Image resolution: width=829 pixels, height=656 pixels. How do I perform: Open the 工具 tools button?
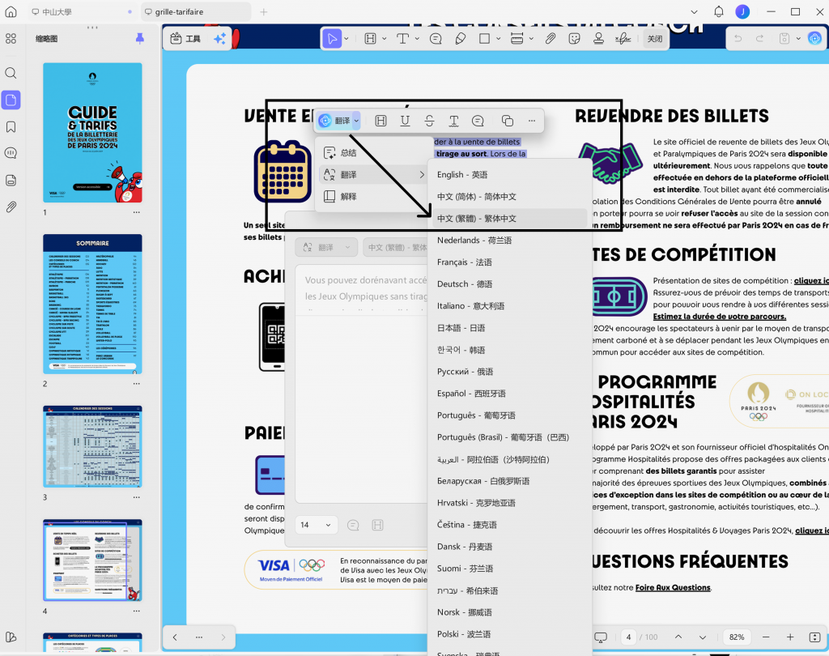pos(185,39)
